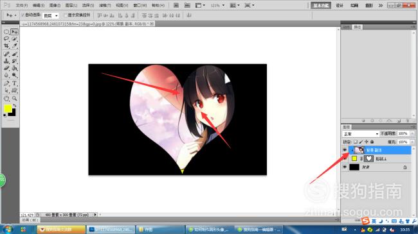Open the 视图(V) menu
This screenshot has width=418, height=234.
(x=122, y=5)
